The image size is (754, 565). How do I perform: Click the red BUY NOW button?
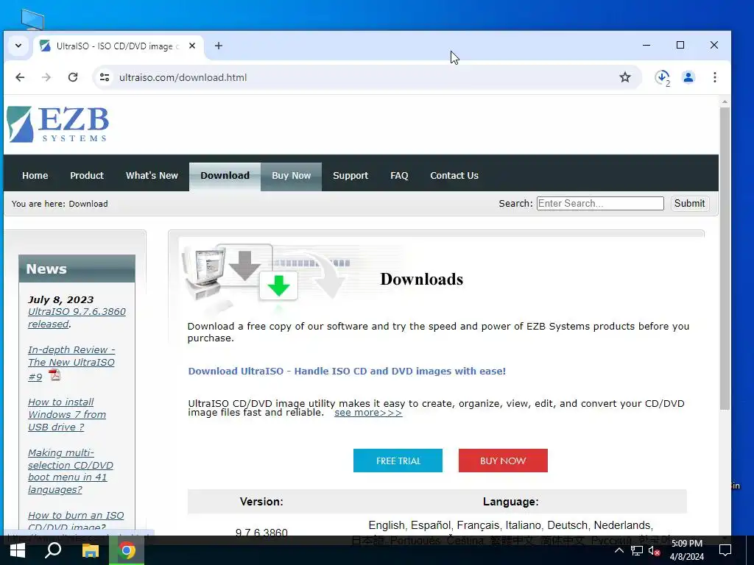tap(503, 461)
